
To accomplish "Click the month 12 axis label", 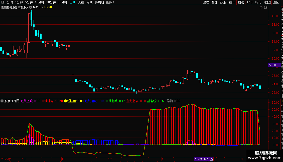I will point(110,159).
